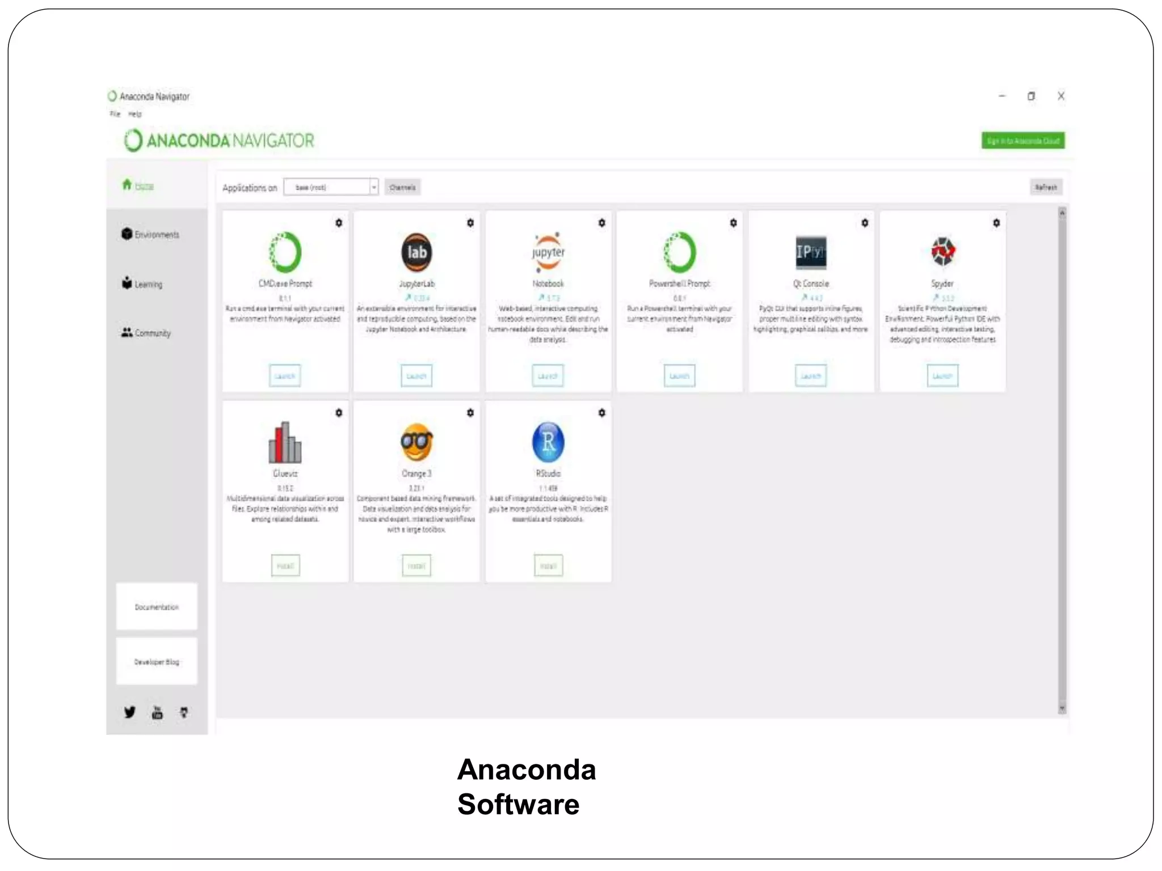Image resolution: width=1162 pixels, height=871 pixels.
Task: Click the Jupyter Notebook logo
Action: 548,252
